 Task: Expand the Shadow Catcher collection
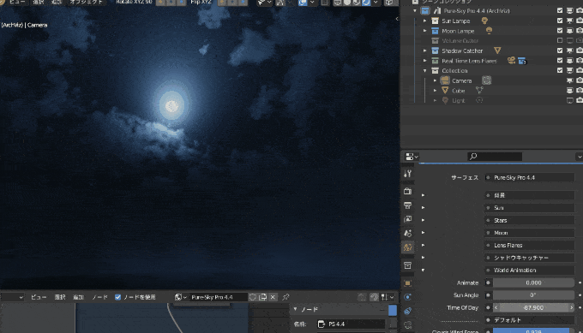(x=425, y=51)
